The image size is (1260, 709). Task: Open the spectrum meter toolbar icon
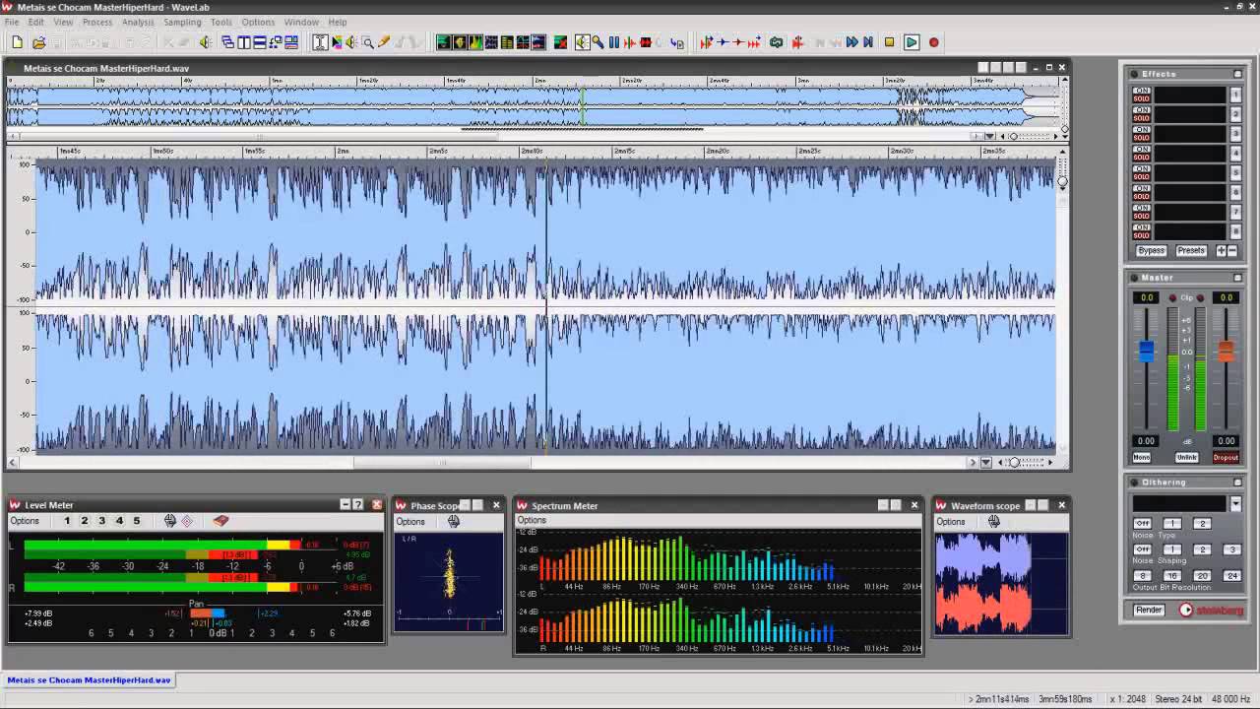pyautogui.click(x=475, y=42)
